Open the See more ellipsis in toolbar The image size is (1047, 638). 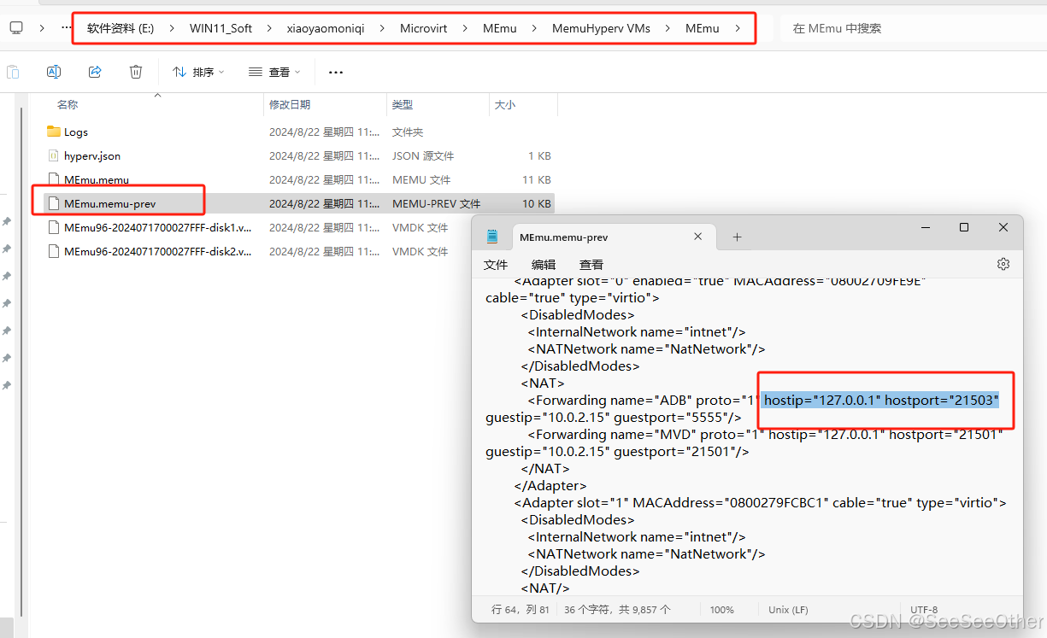click(x=336, y=72)
